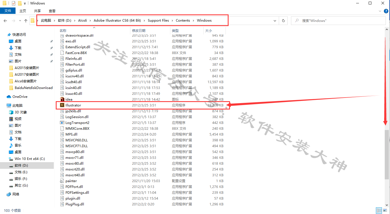This screenshot has width=390, height=214.
Task: Open the recent locations dropdown arrow
Action: (20, 21)
